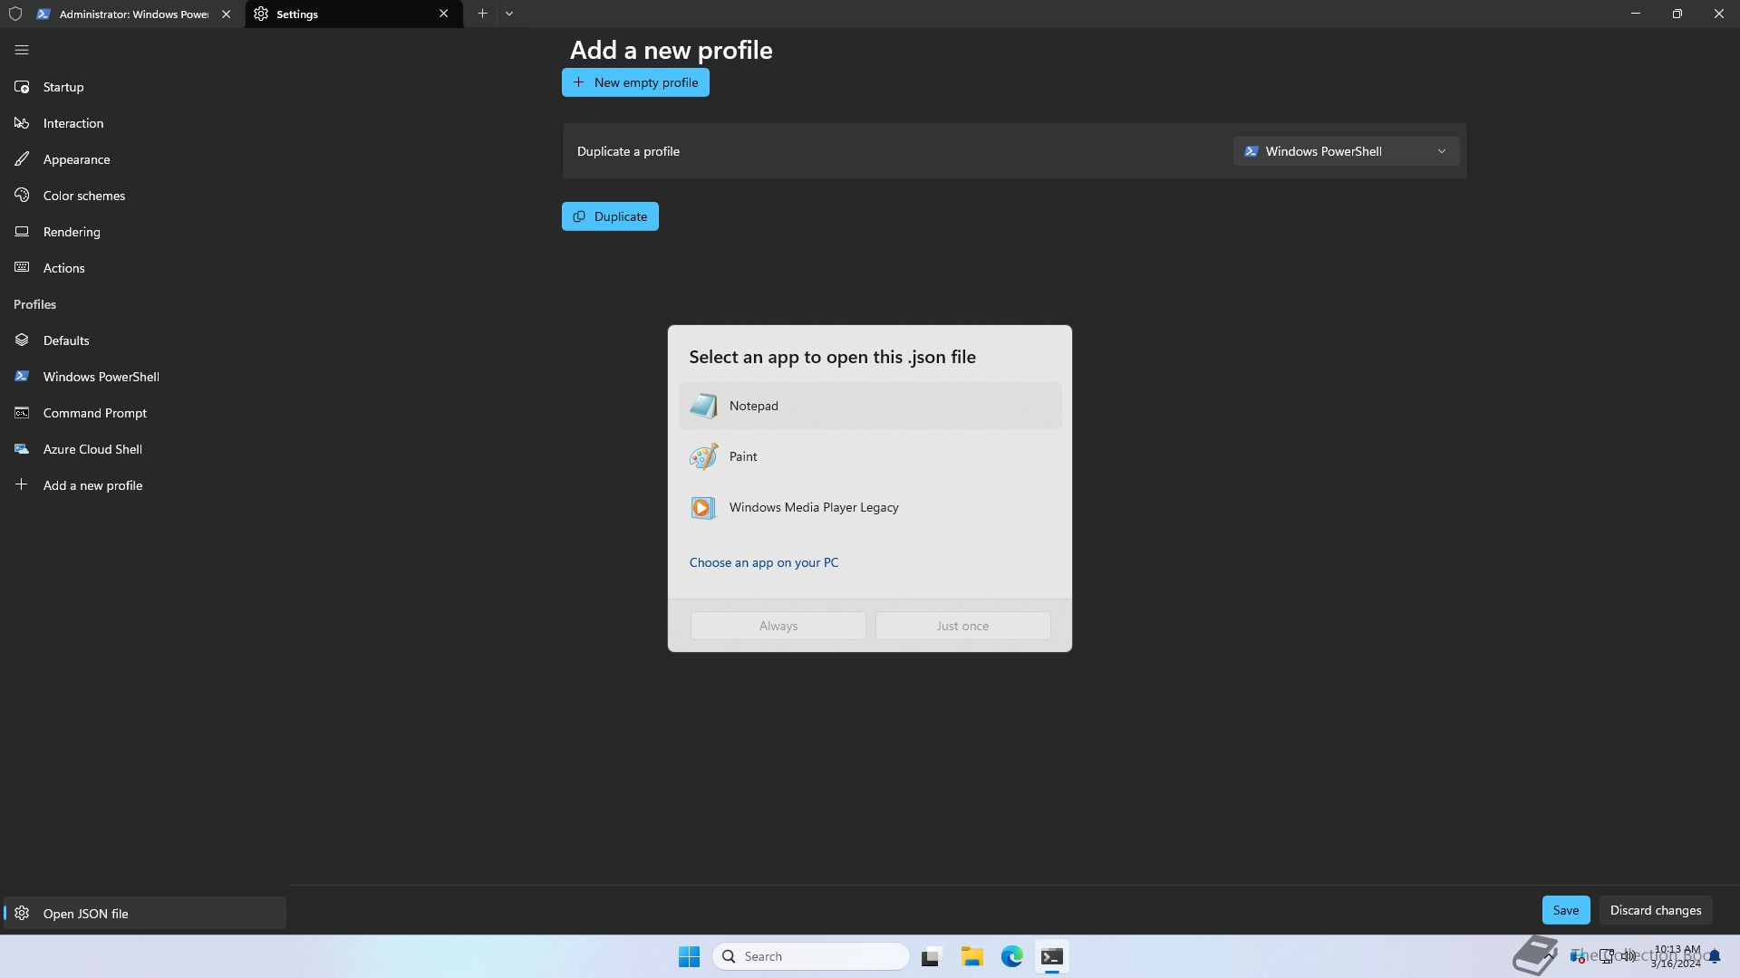Close the Administrator PowerShell tab
The width and height of the screenshot is (1740, 978).
point(227,14)
